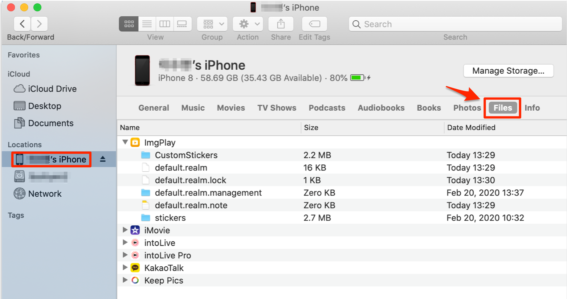Click the 2.7 MB size cell

click(x=317, y=218)
